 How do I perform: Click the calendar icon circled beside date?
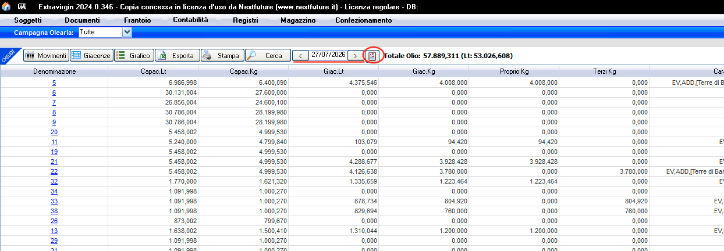click(x=372, y=56)
